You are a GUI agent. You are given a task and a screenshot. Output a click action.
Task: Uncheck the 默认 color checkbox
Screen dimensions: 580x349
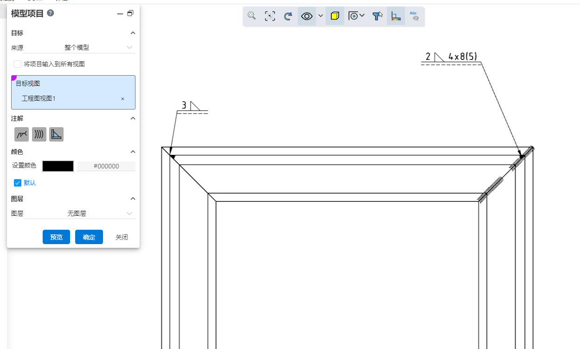click(x=18, y=183)
